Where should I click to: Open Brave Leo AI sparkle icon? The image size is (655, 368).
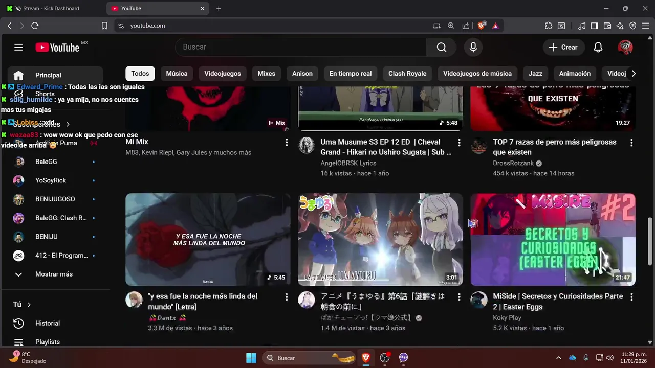[x=620, y=26]
